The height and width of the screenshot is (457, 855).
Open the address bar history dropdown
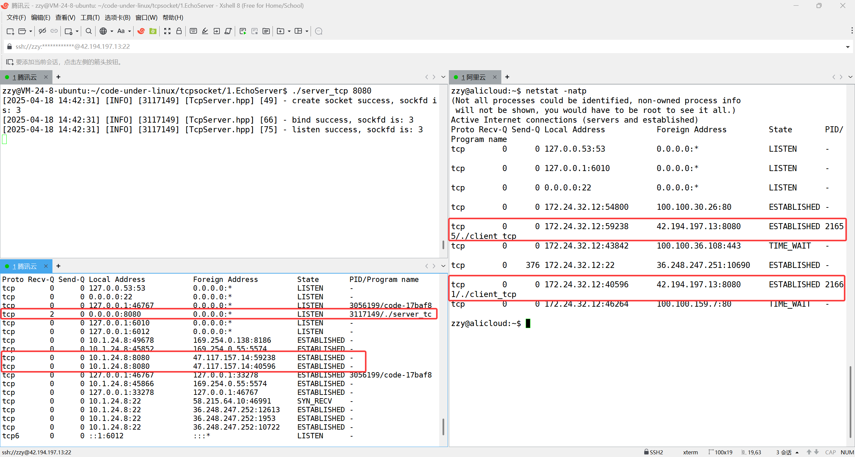click(847, 47)
